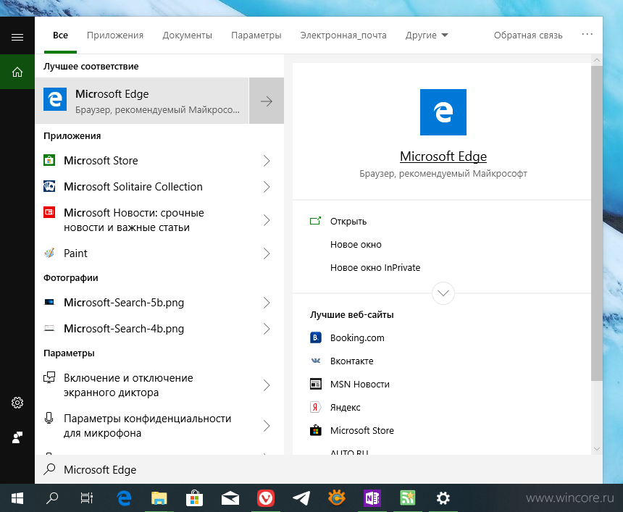
Task: Open the three-dots more options menu
Action: click(x=588, y=35)
